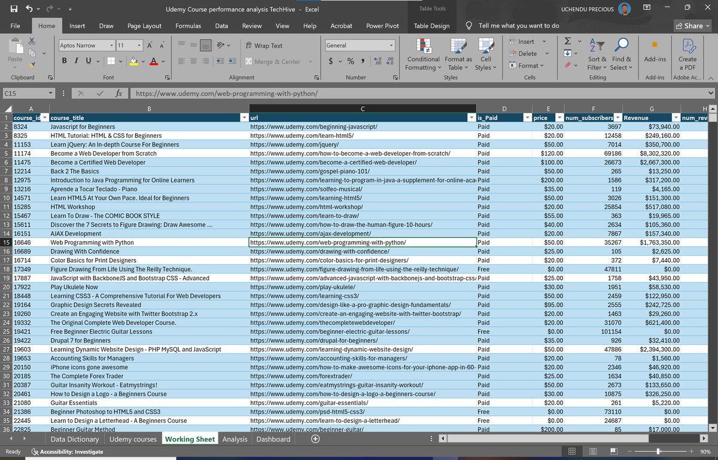Apply Bold formatting
Screen dimensions: 718x460
click(x=65, y=61)
